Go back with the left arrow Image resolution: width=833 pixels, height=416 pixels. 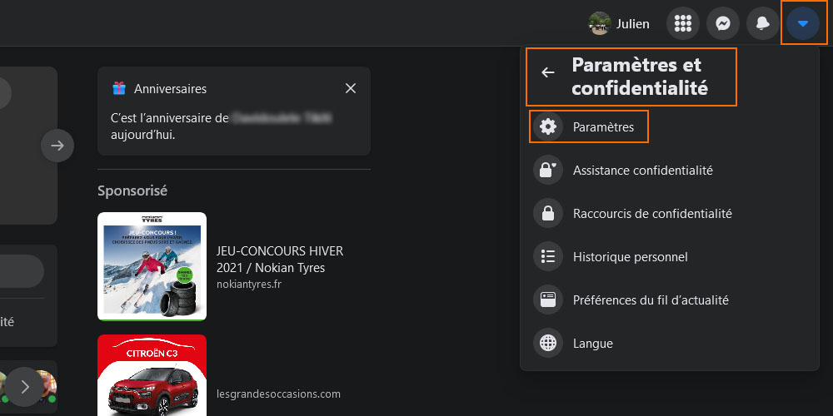point(548,72)
